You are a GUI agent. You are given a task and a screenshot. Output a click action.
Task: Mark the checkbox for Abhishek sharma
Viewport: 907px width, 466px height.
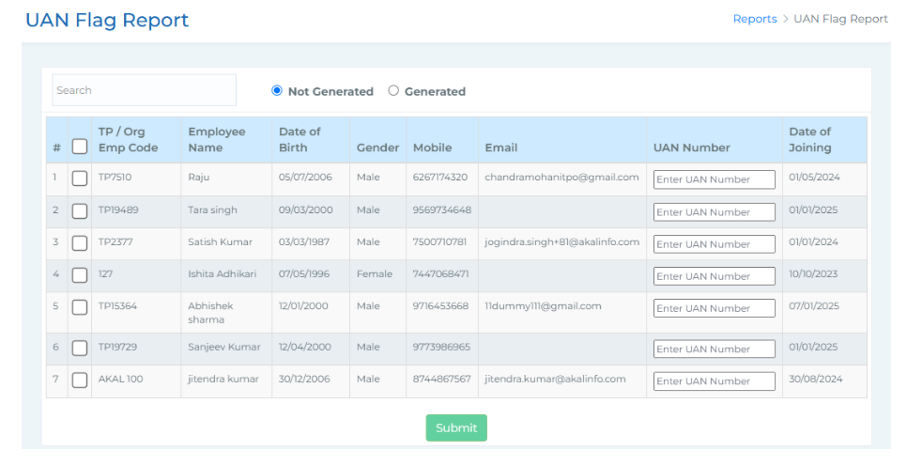tap(80, 307)
